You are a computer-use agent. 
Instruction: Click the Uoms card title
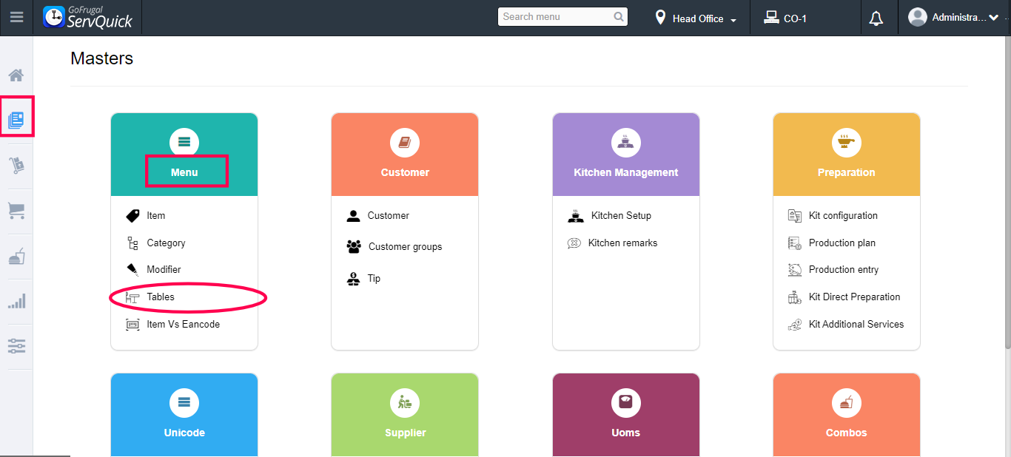625,433
